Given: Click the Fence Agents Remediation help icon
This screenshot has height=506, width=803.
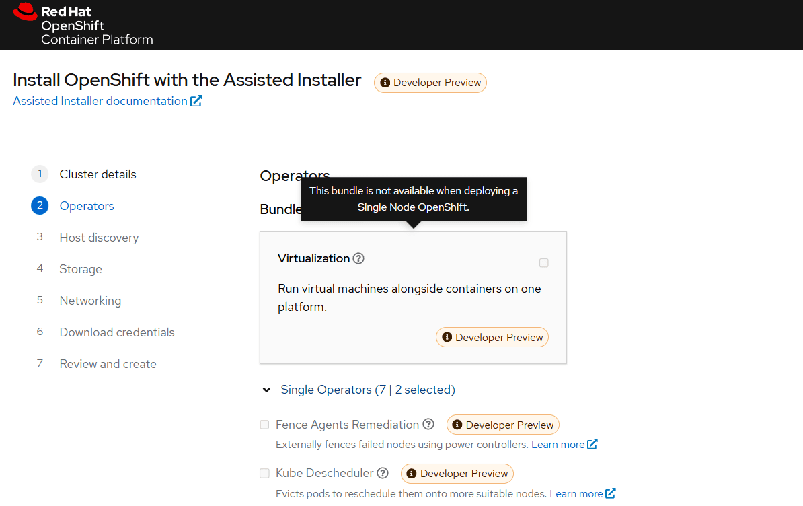Looking at the screenshot, I should [x=428, y=425].
